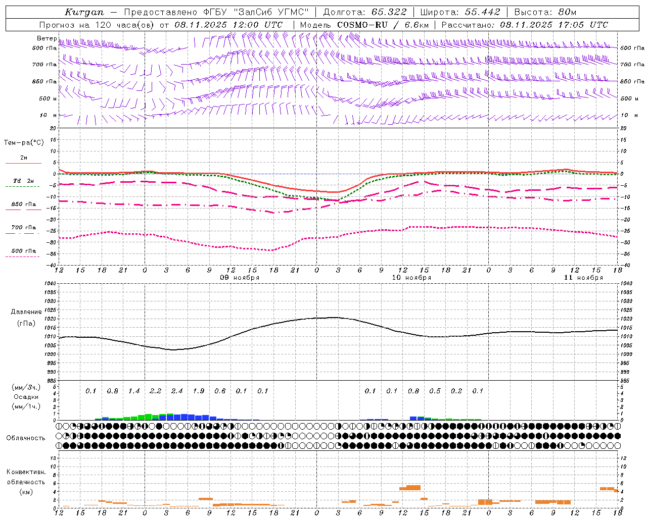Viewport: 647px width, 517px height.
Task: Click the "(мм/3ч.)" unit label
Action: 26,387
